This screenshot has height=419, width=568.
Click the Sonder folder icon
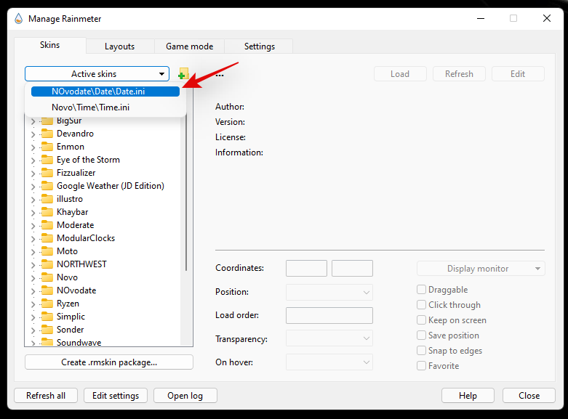pyautogui.click(x=47, y=329)
